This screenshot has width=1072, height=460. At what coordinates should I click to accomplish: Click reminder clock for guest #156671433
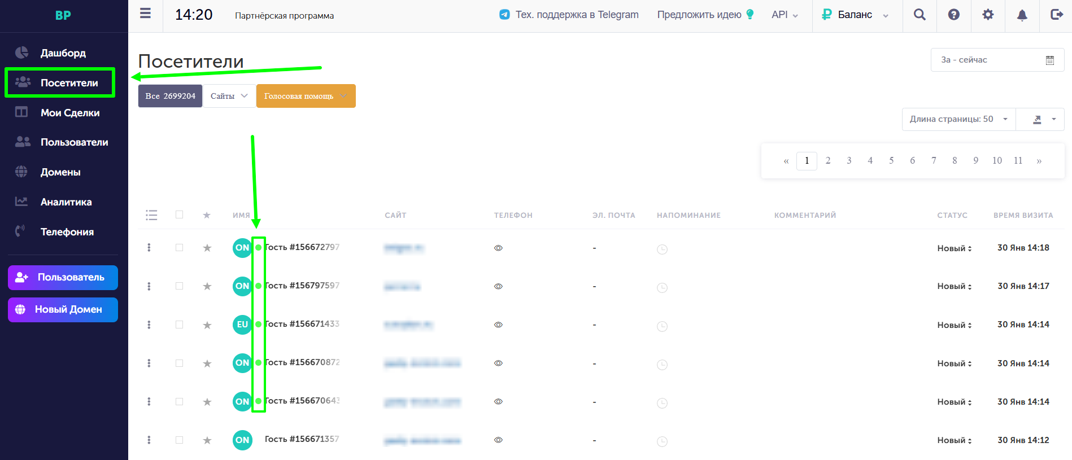pos(662,326)
